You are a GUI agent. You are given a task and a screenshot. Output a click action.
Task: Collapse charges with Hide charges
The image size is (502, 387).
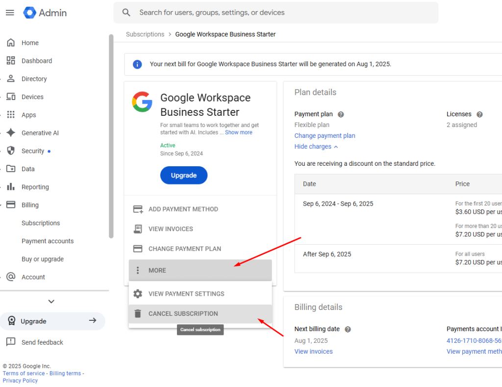[316, 146]
